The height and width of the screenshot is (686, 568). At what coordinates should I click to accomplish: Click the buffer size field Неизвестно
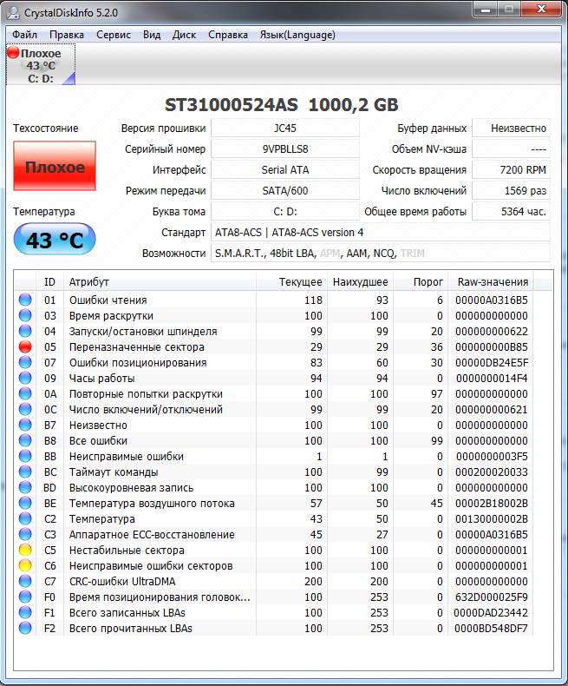(512, 129)
